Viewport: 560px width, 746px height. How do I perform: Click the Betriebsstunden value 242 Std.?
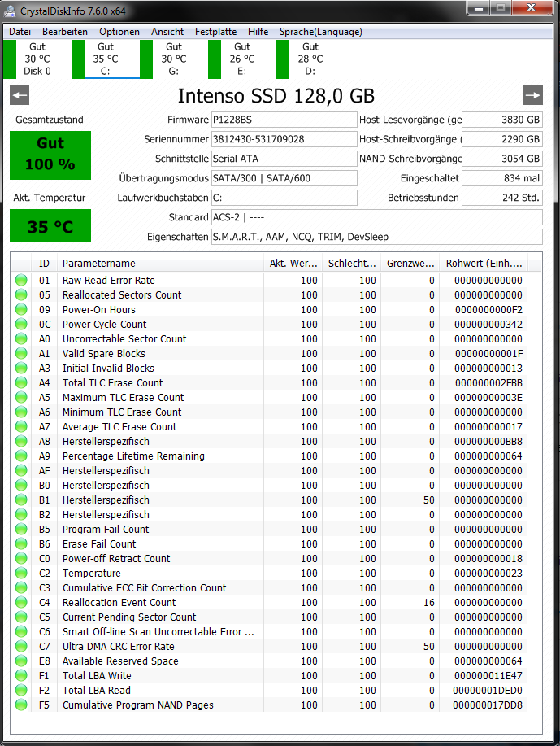502,198
